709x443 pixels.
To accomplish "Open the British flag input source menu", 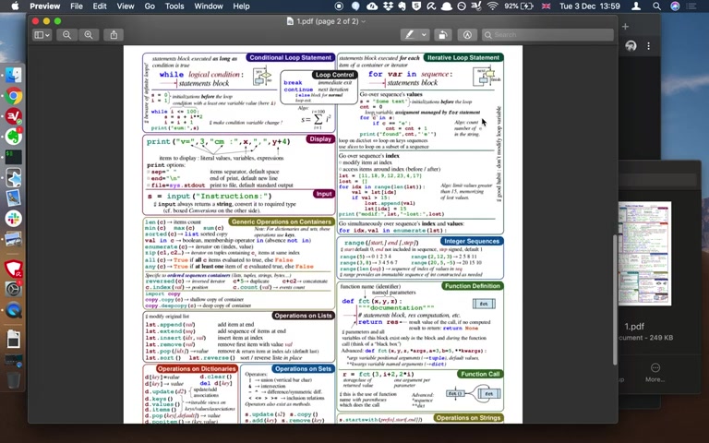I will (x=547, y=6).
